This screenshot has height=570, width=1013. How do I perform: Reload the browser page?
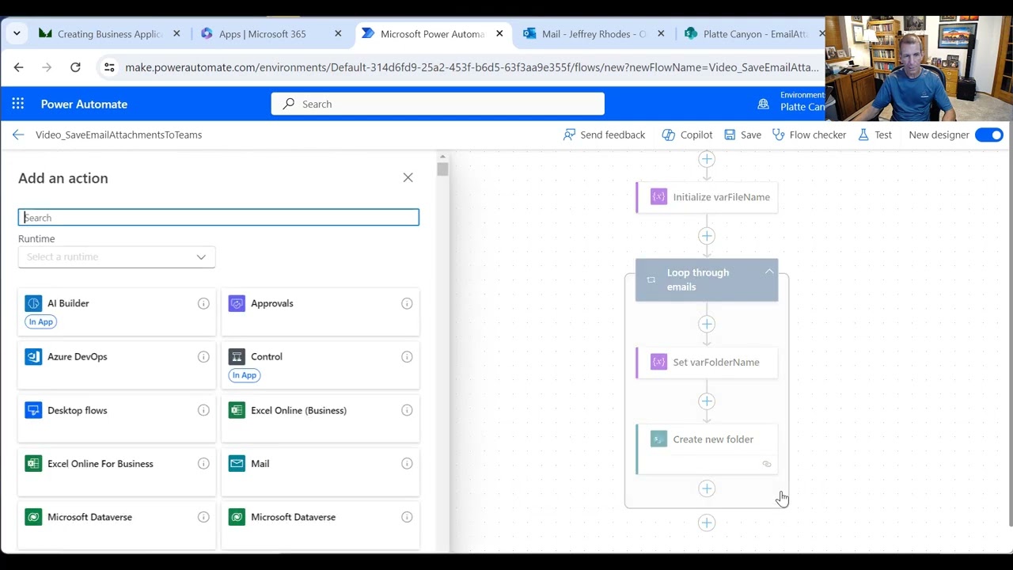pos(75,67)
